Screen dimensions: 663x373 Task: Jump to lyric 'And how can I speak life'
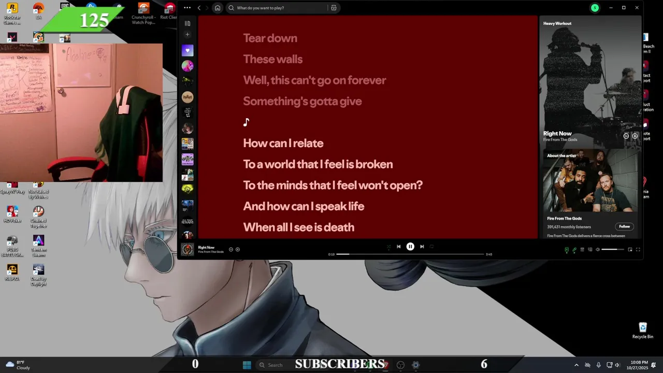point(304,206)
